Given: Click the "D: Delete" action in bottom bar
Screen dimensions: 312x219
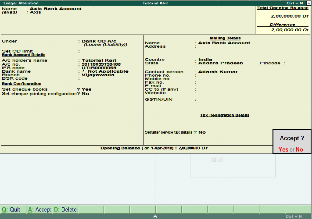Looking at the screenshot, I should pos(66,209).
